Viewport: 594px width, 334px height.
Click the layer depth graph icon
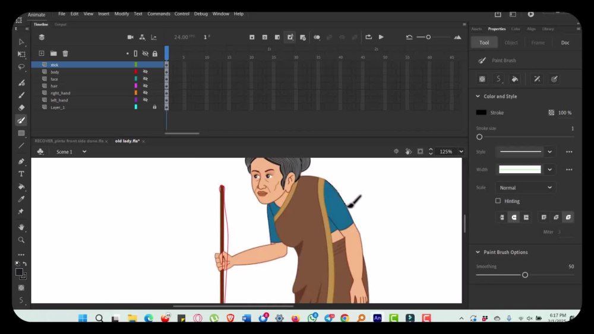pos(154,37)
